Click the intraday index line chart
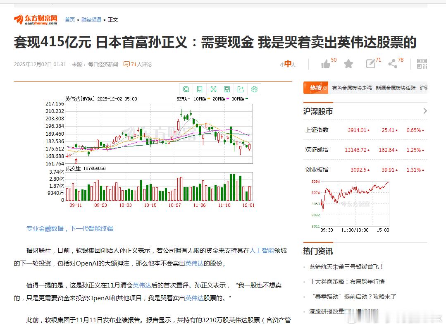Screen dimensions: 446x328 tap(355, 204)
